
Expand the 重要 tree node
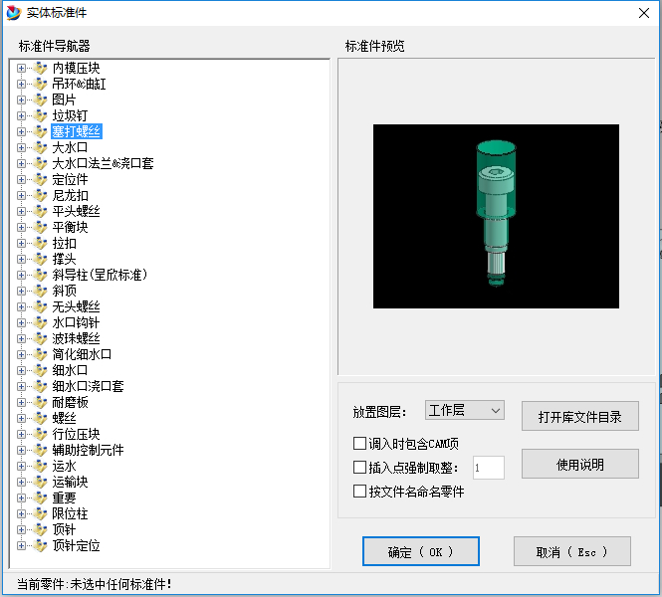[x=21, y=497]
